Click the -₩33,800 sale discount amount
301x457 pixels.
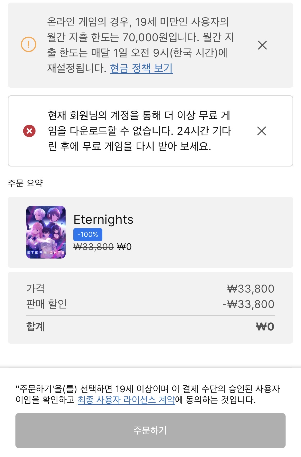point(248,304)
